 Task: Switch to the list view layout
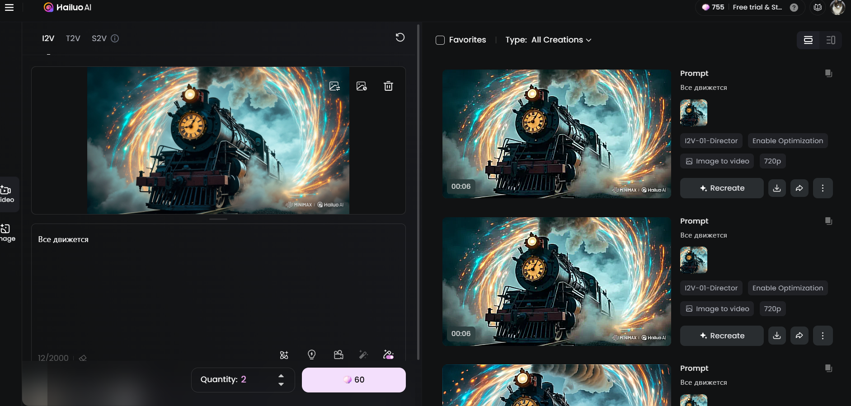point(808,40)
